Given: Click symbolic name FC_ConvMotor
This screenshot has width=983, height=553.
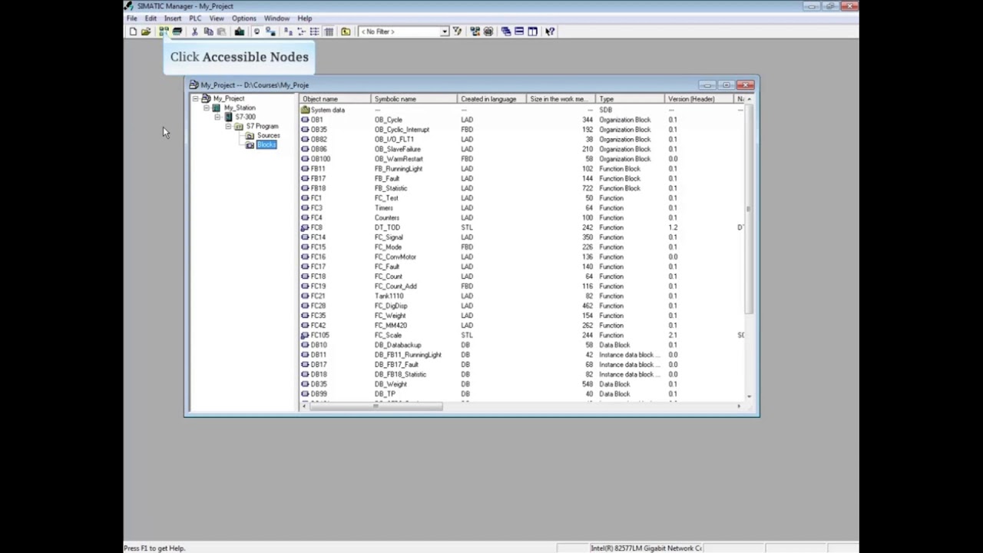Looking at the screenshot, I should coord(396,257).
